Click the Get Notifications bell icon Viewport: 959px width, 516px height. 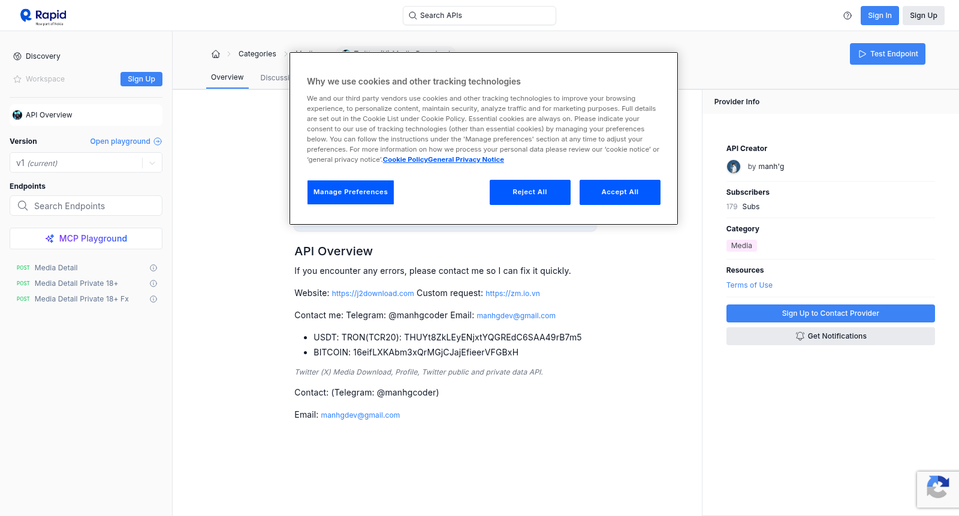pyautogui.click(x=800, y=336)
